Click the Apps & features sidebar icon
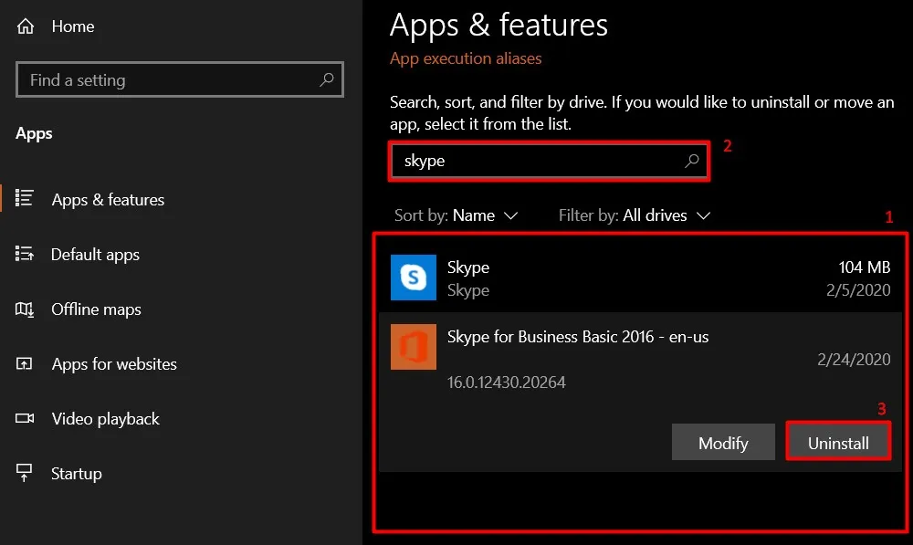 click(x=24, y=198)
